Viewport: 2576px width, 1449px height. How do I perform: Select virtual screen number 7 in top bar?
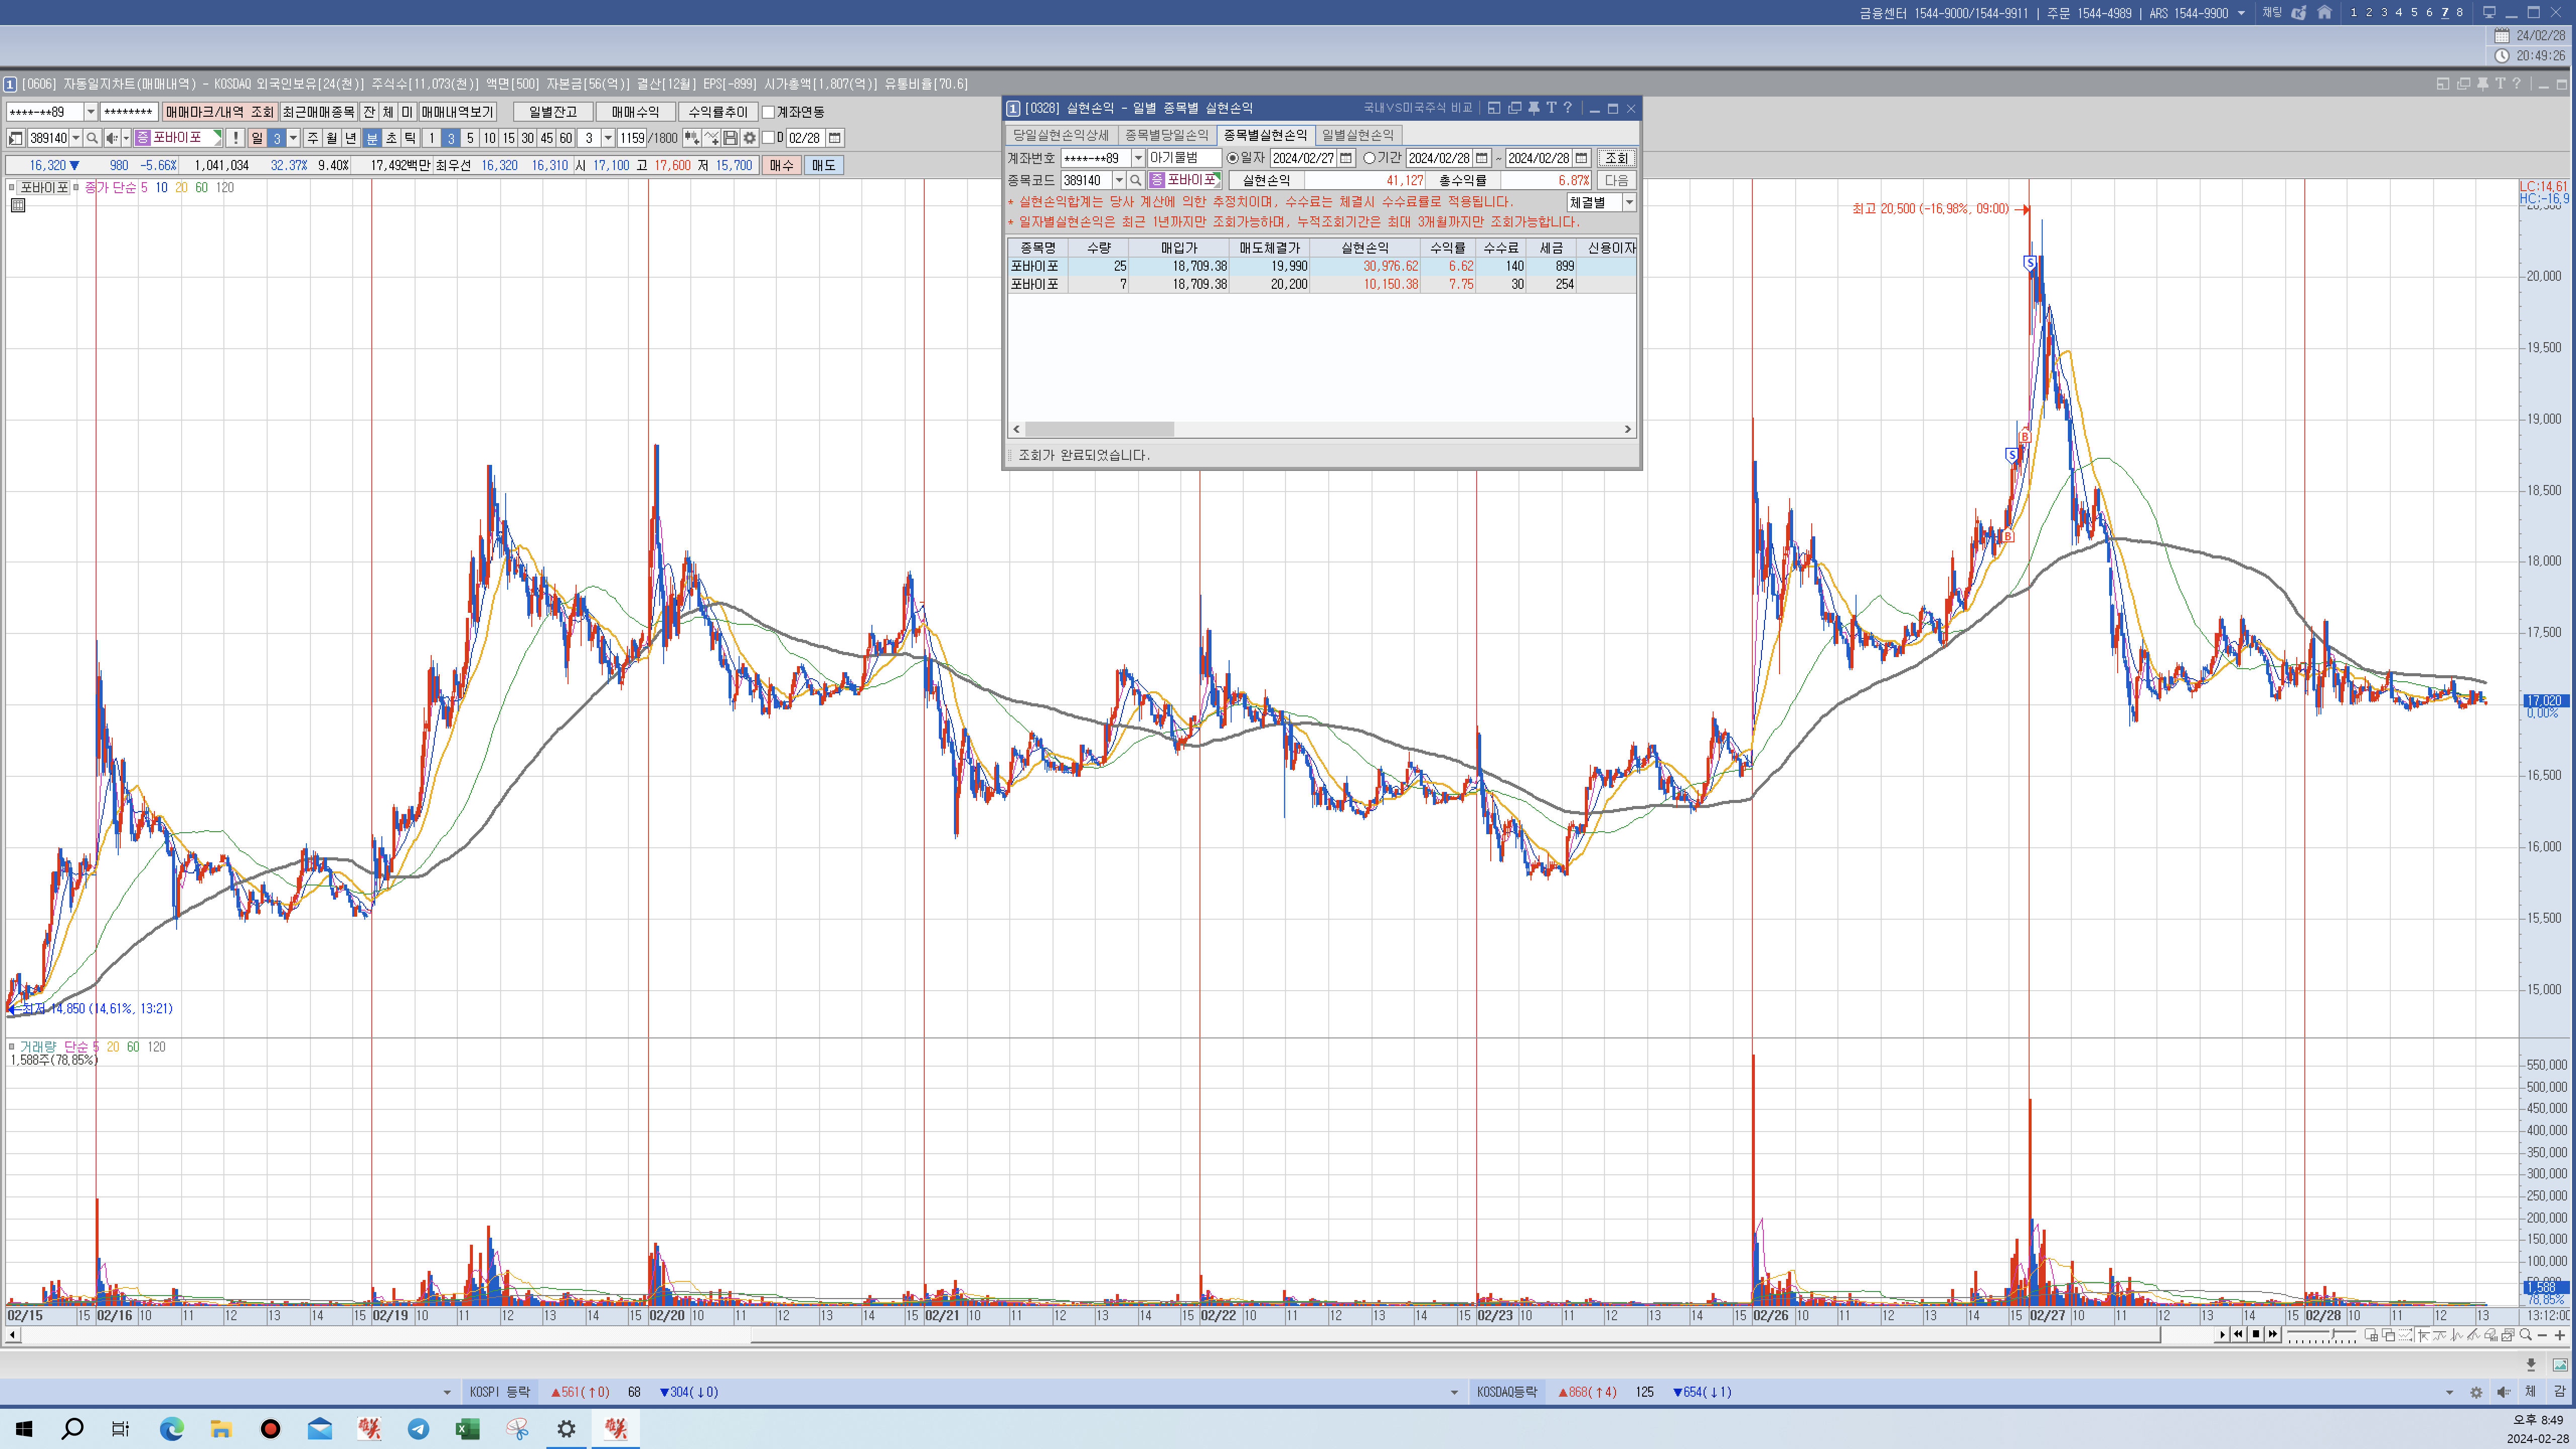pyautogui.click(x=2444, y=13)
